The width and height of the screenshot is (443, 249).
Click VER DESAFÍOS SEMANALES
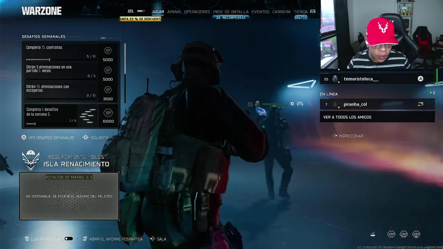(x=51, y=138)
